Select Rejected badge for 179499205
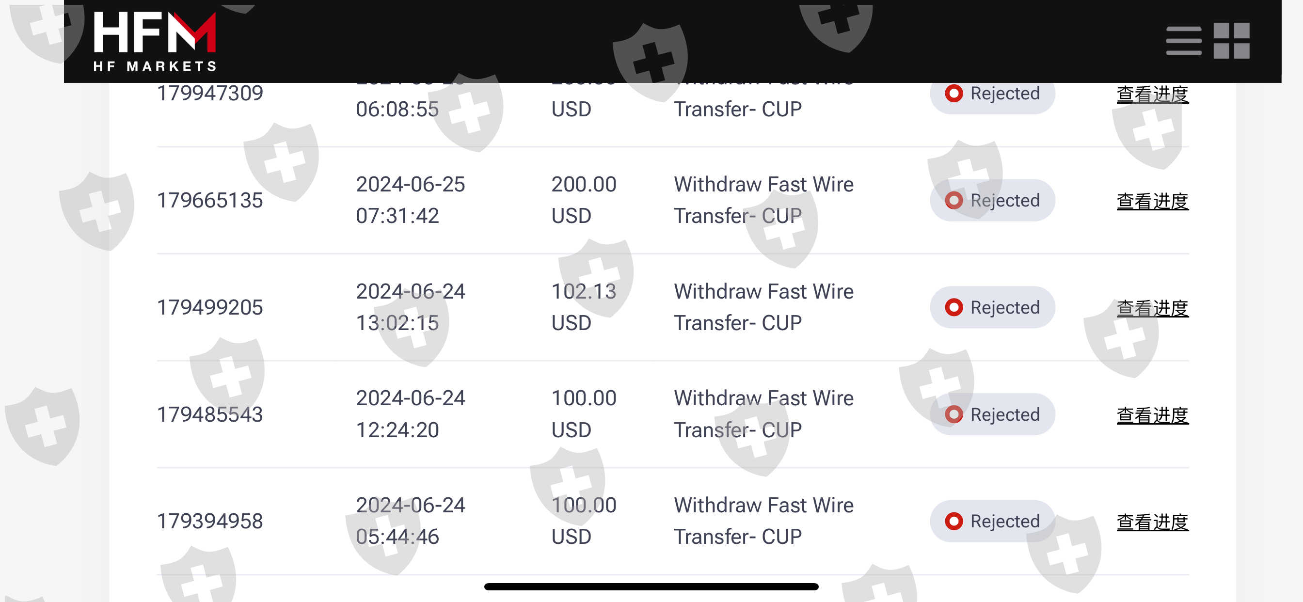The width and height of the screenshot is (1303, 602). pos(992,308)
